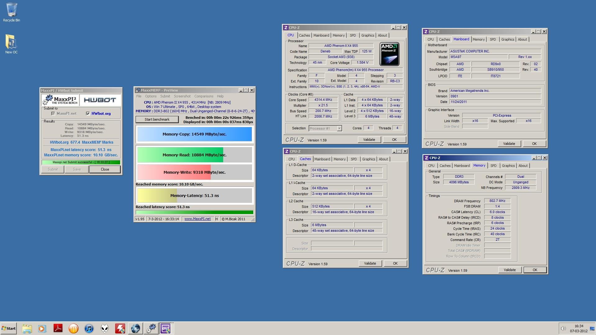Click the blue Memory-Copy result bar
Screen dimensions: 596x335
(195, 134)
